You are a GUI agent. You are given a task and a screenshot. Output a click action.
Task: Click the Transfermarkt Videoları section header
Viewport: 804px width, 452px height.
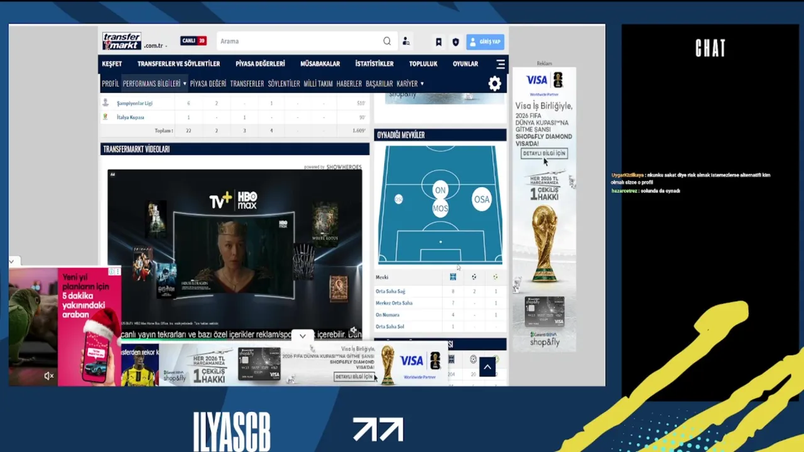[235, 149]
